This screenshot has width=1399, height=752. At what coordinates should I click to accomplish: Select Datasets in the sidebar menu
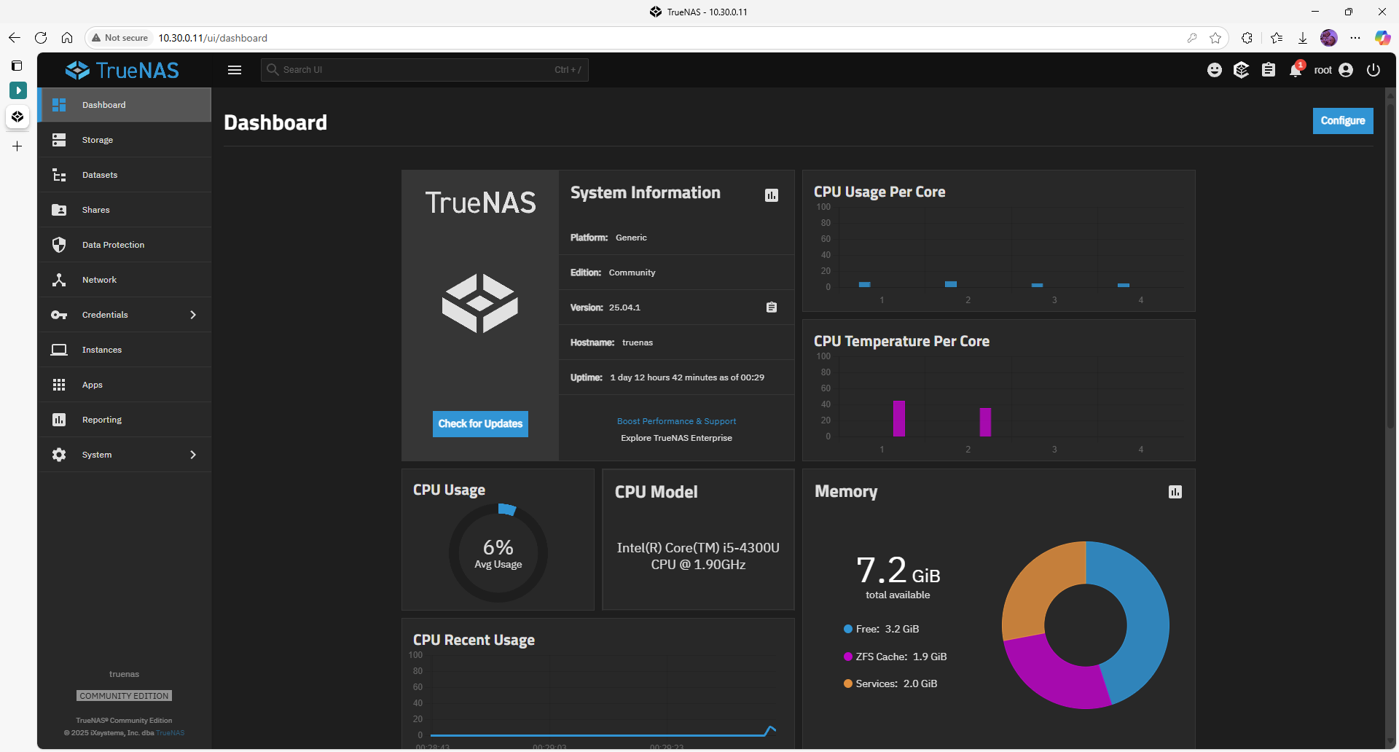pyautogui.click(x=125, y=175)
